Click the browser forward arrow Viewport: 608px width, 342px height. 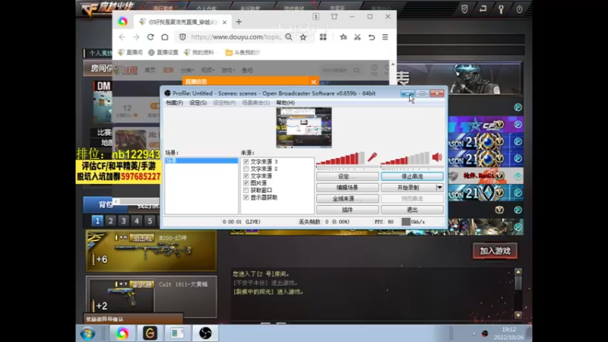point(136,37)
